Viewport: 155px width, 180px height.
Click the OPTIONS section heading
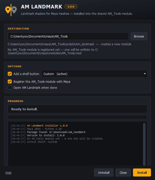pyautogui.click(x=14, y=66)
